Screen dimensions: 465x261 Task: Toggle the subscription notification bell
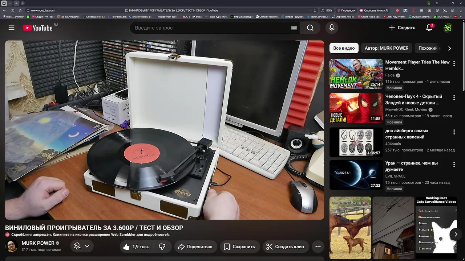point(77,246)
